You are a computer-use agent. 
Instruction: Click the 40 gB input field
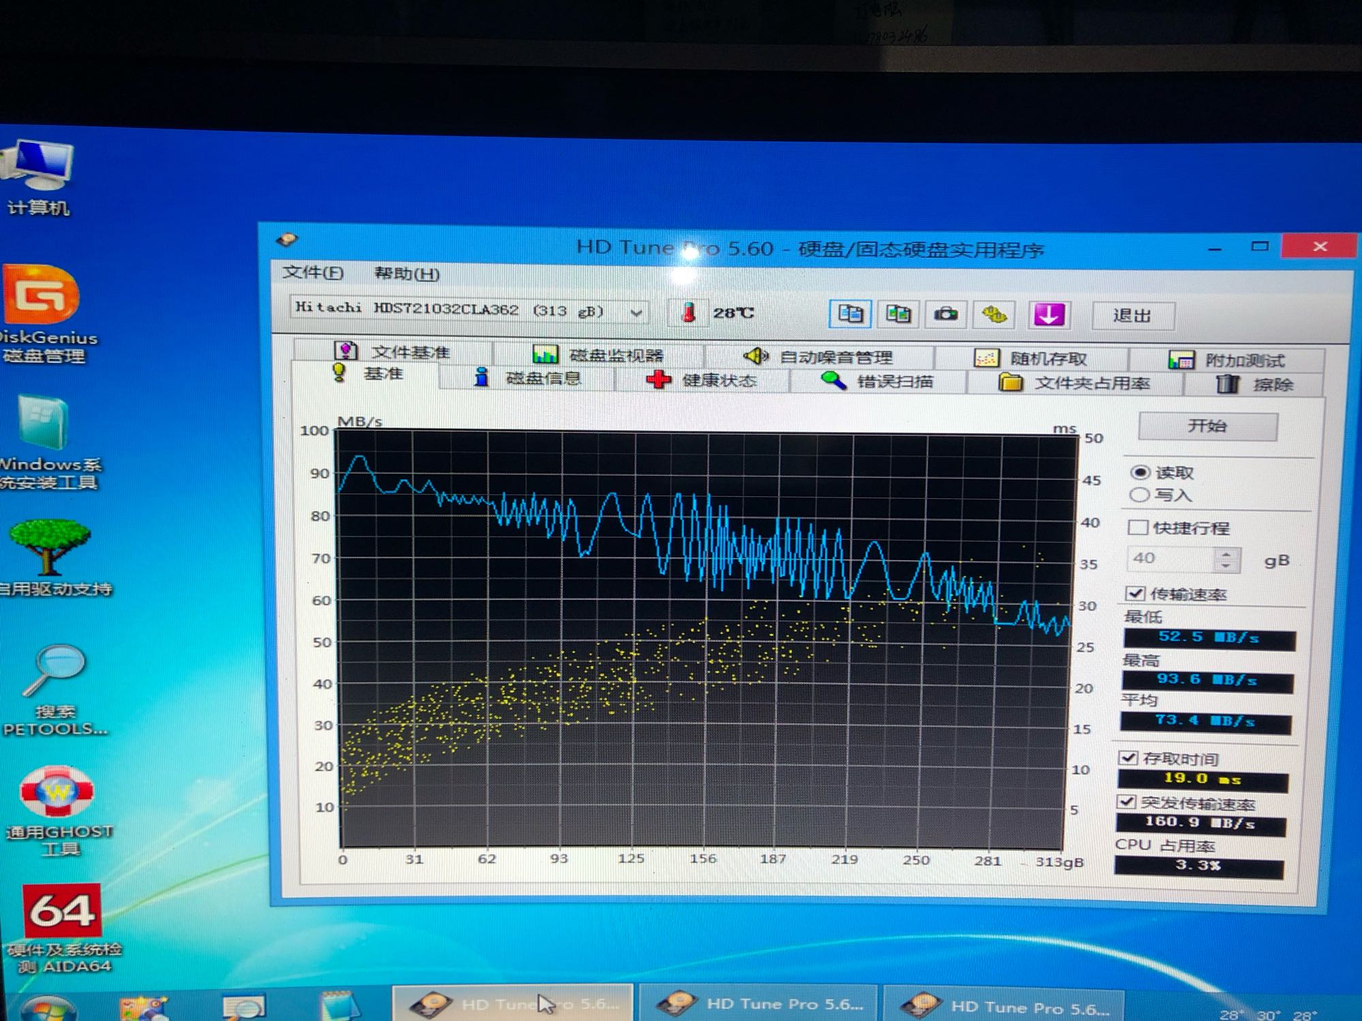click(1171, 559)
